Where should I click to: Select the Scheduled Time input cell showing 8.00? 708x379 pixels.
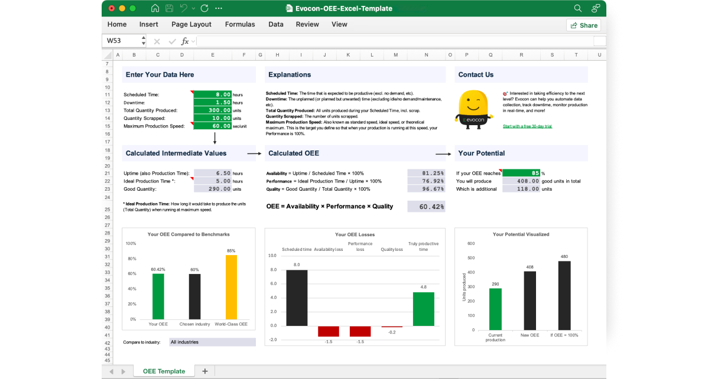(x=213, y=94)
